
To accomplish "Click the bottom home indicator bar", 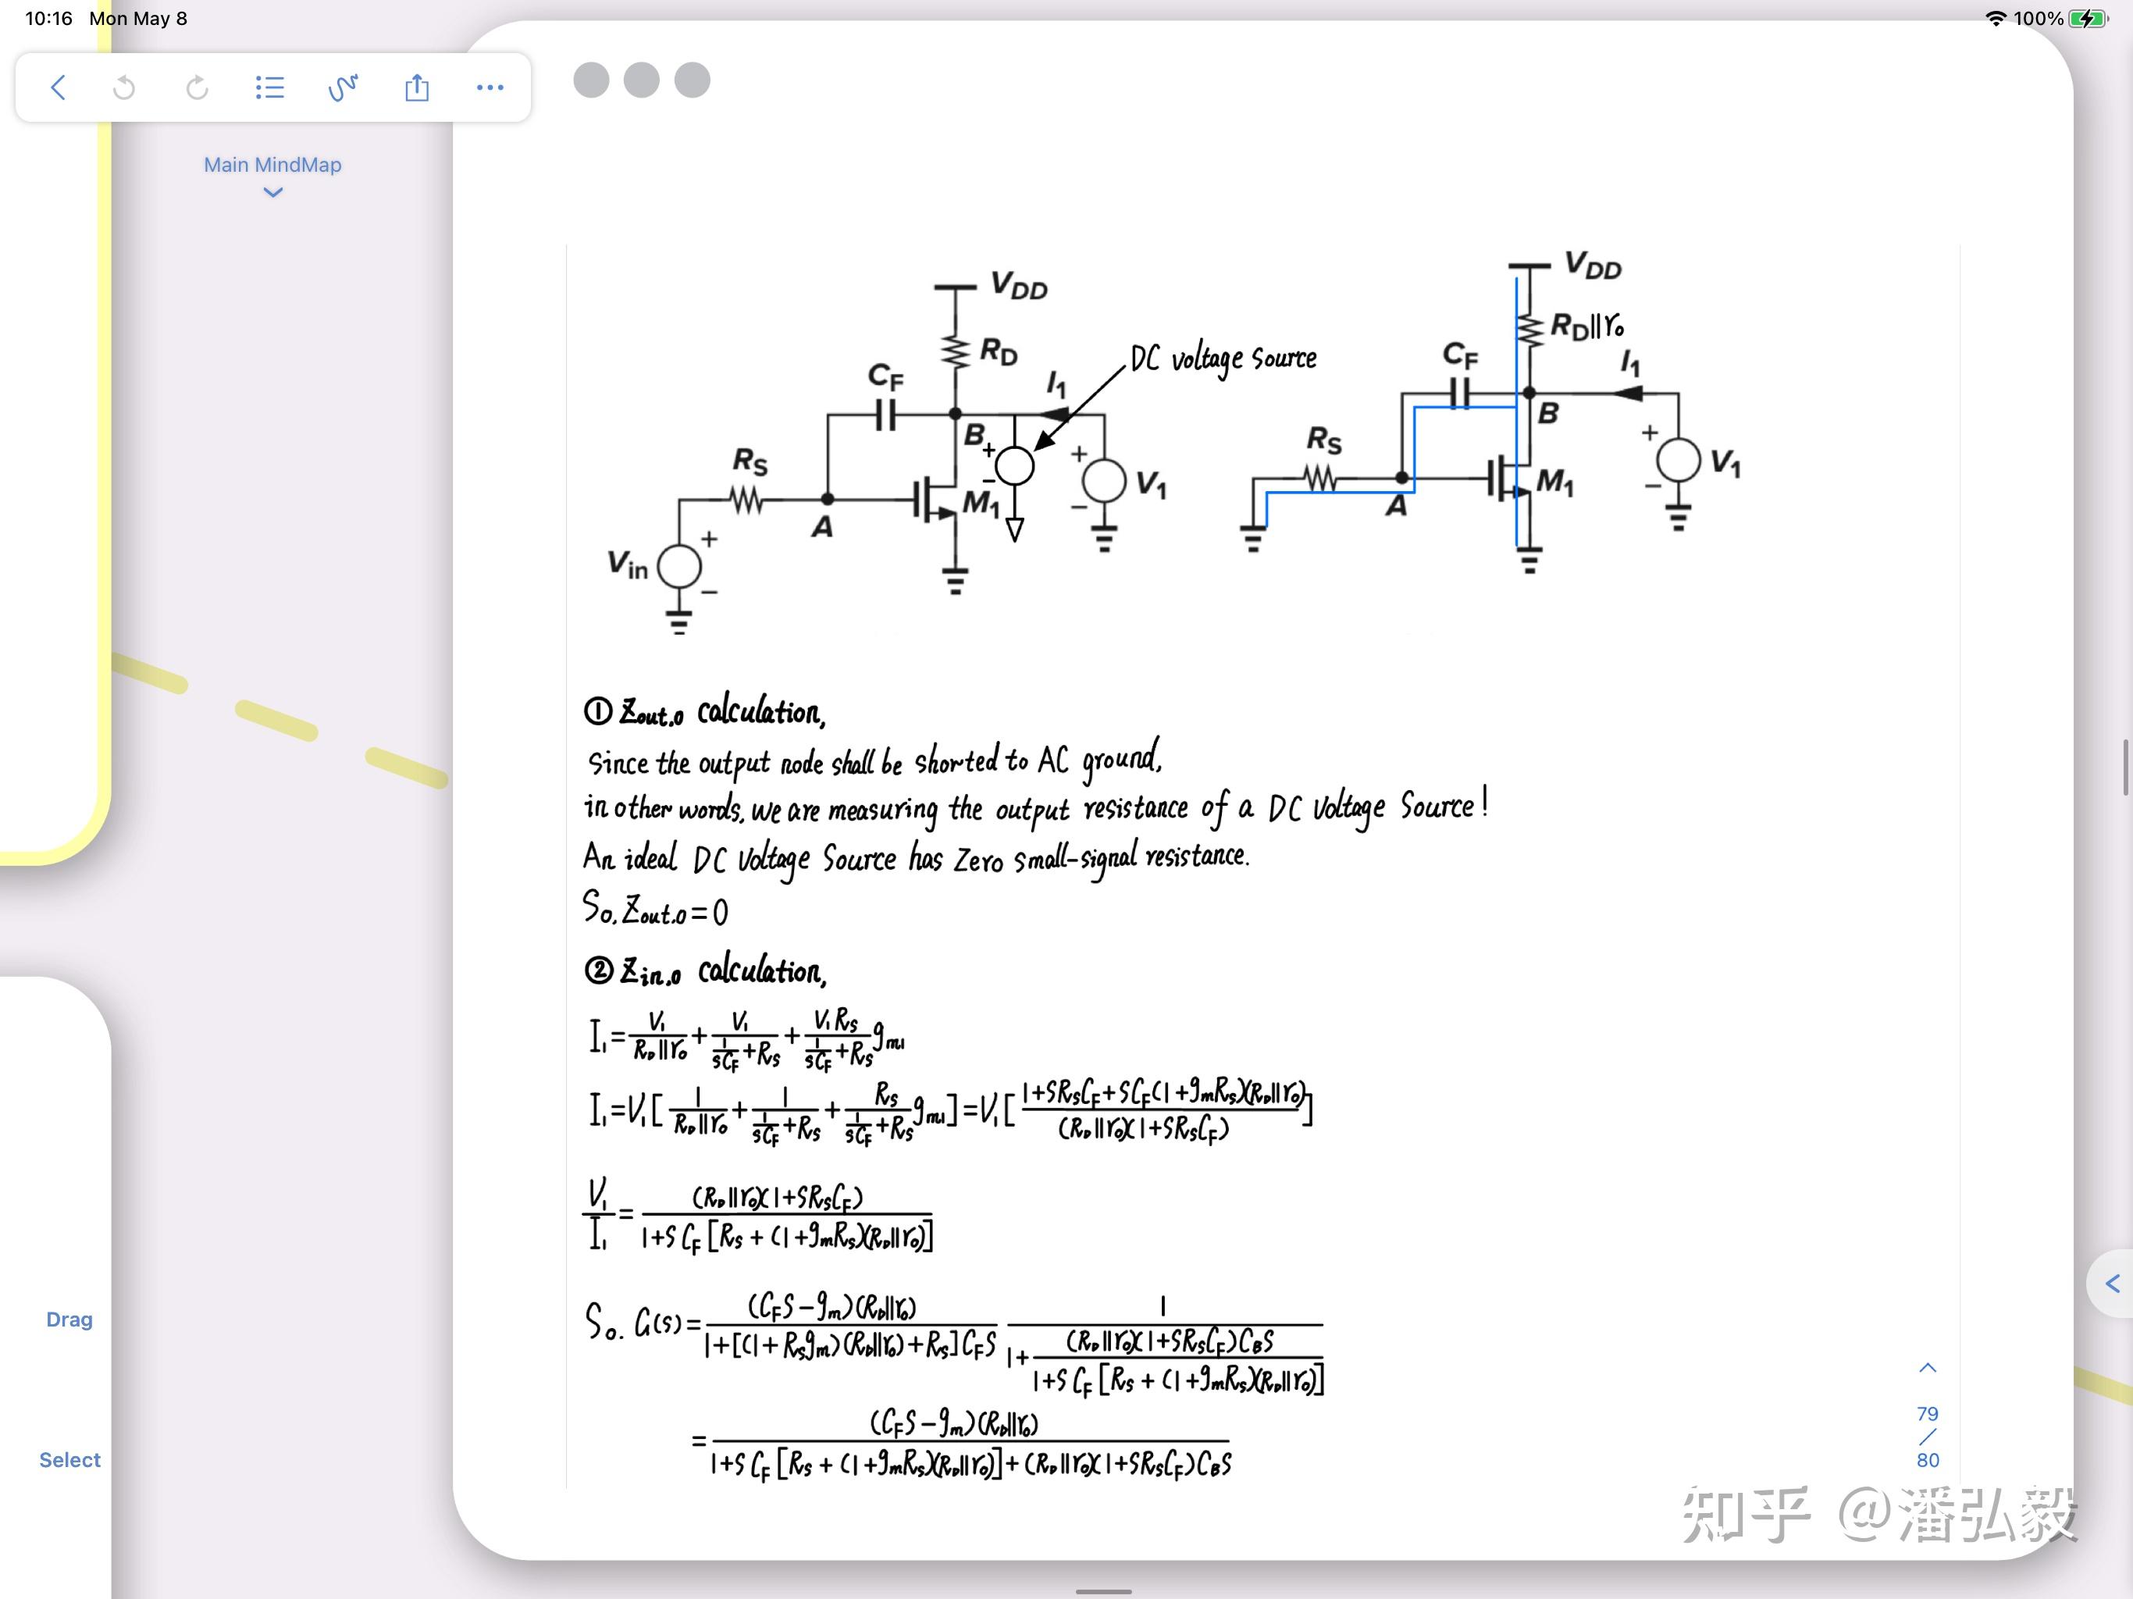I will click(1103, 1591).
